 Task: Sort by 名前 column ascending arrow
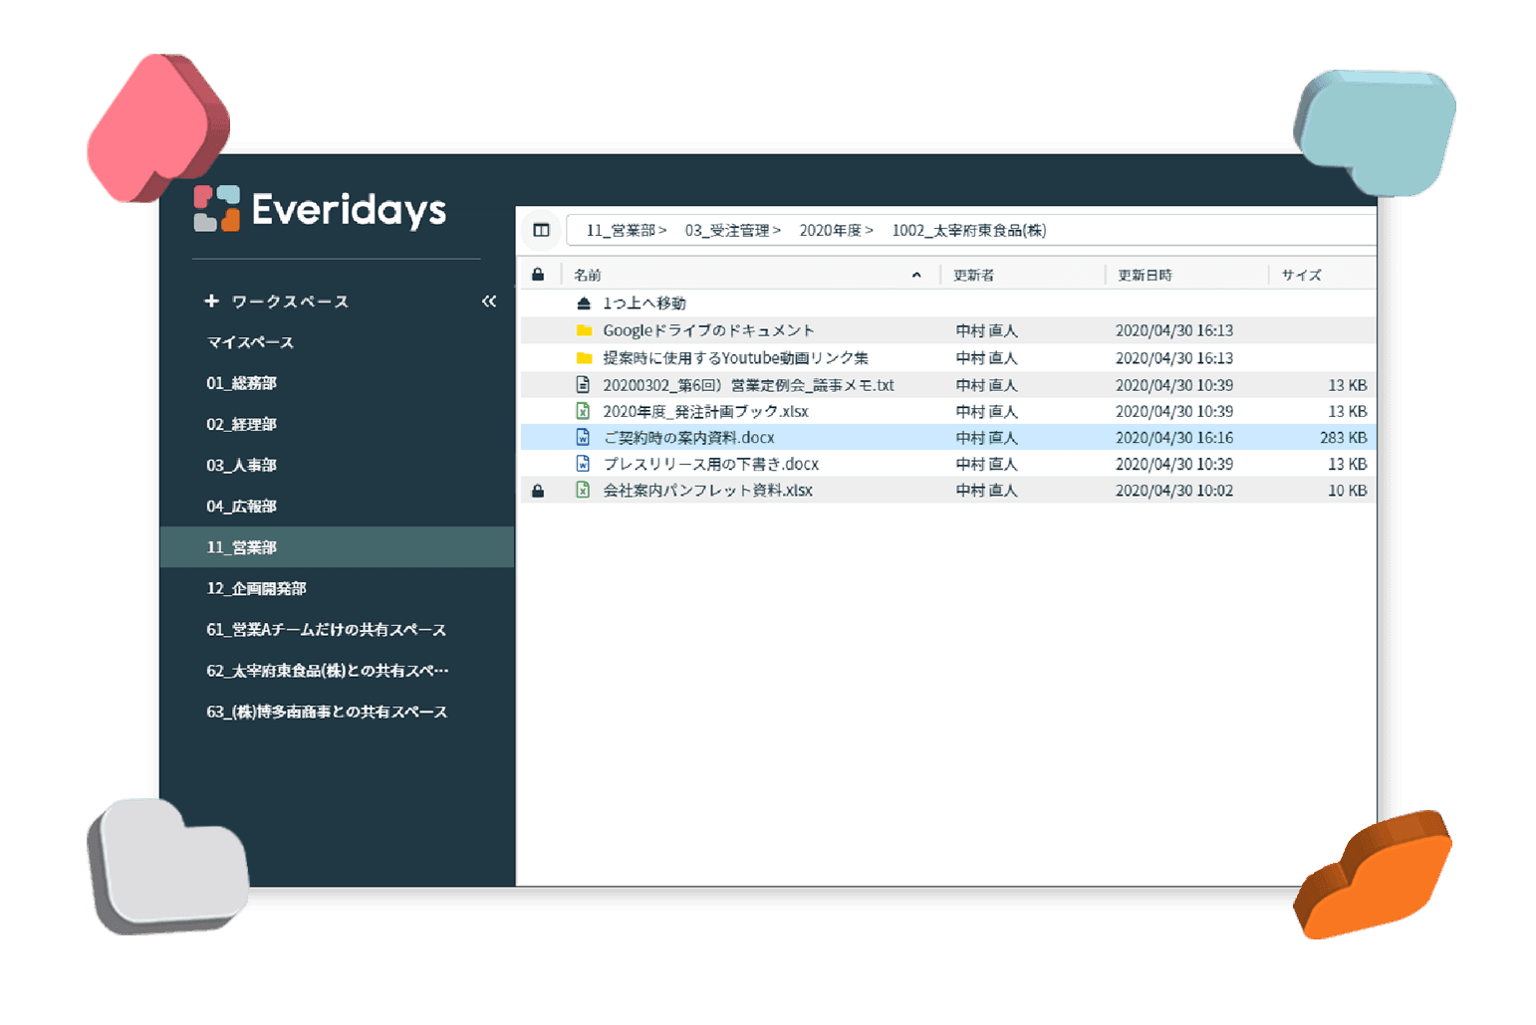pos(916,275)
